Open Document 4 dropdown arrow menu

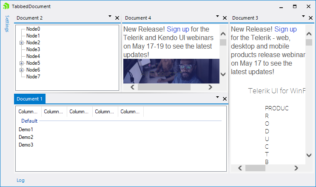[x=217, y=16]
